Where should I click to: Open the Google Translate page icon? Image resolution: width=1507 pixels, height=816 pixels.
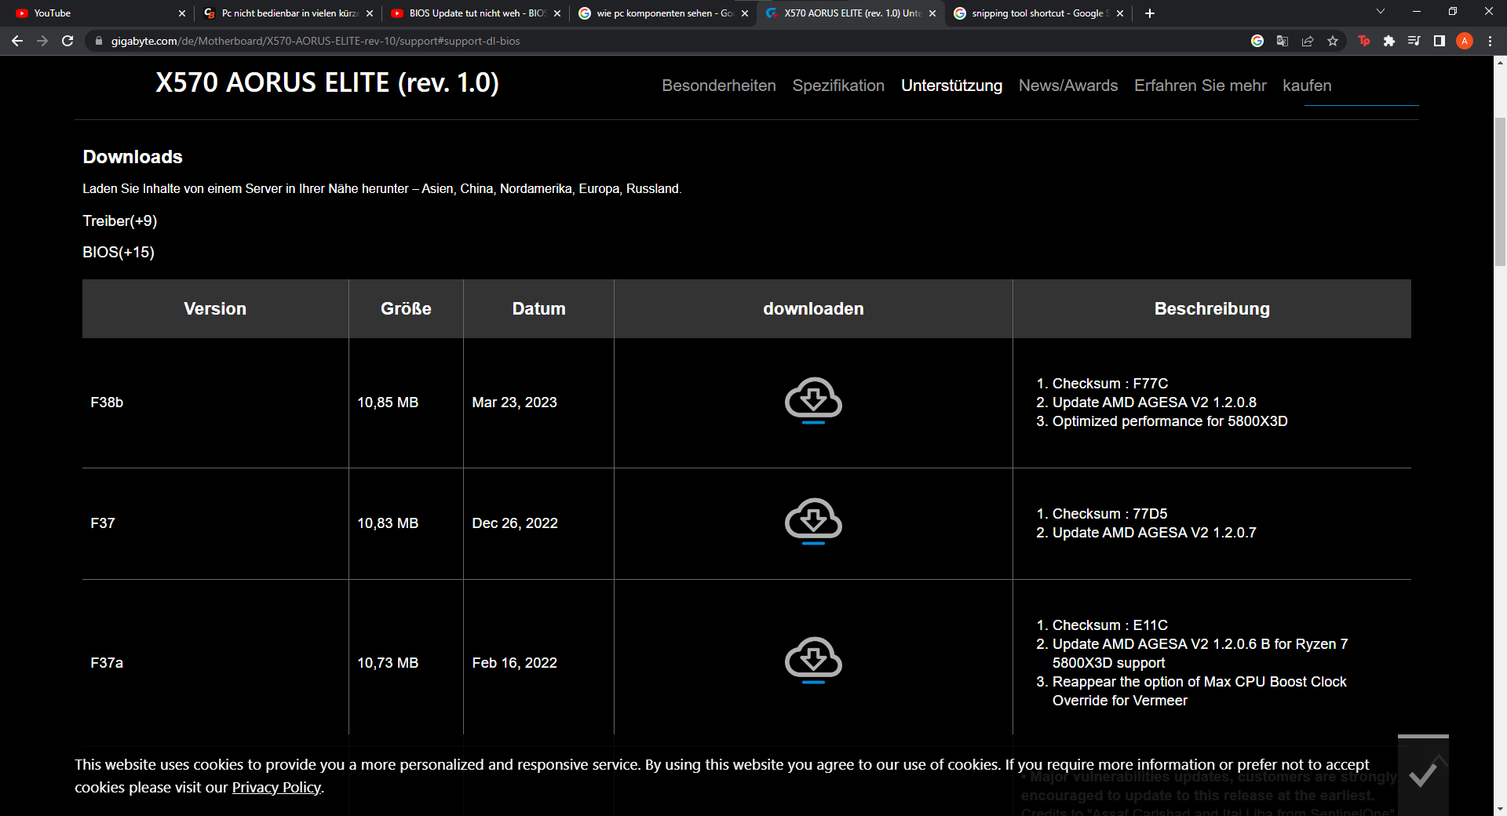1283,41
